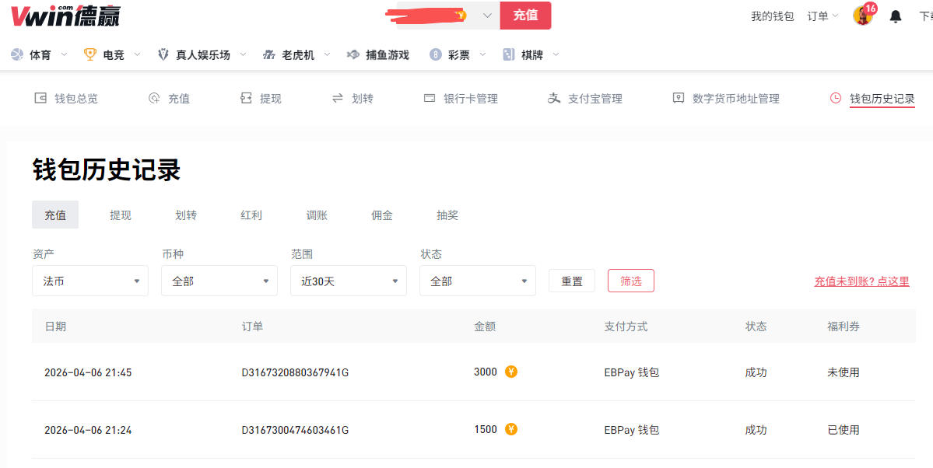Click order number D3167320880367941G

[x=295, y=372]
